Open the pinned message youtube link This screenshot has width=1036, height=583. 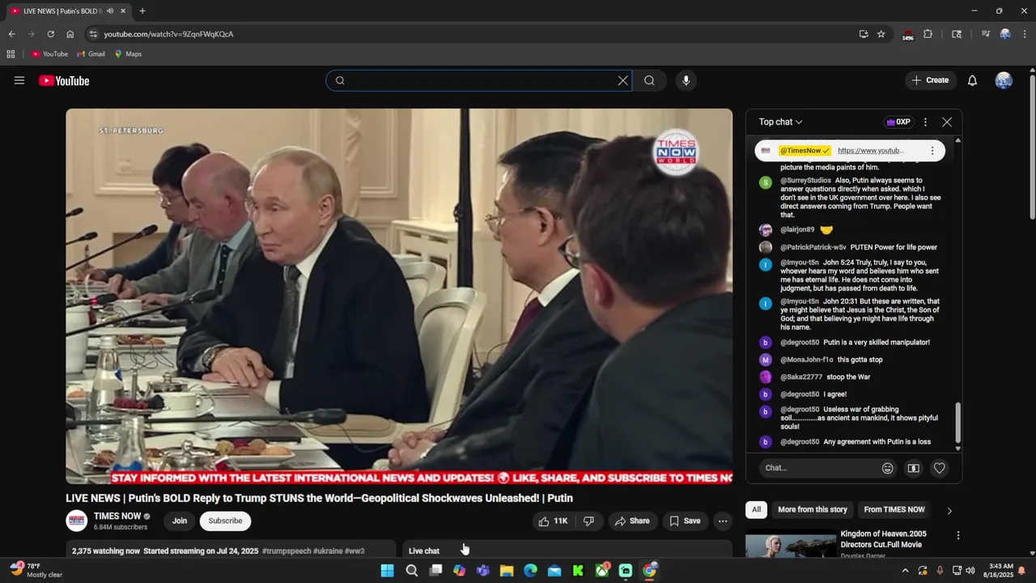(870, 151)
